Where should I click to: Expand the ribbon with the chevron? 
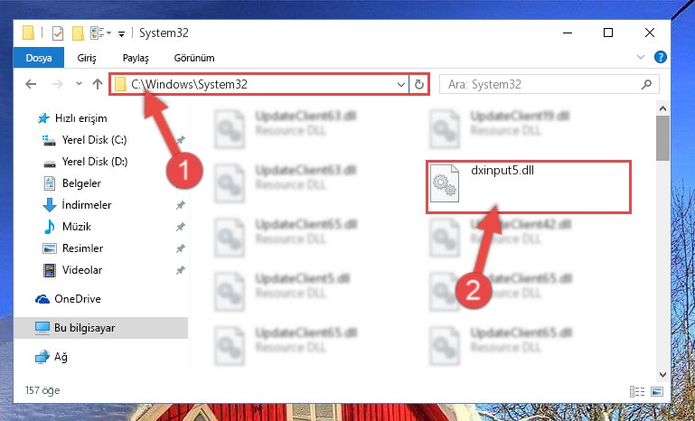click(x=641, y=57)
